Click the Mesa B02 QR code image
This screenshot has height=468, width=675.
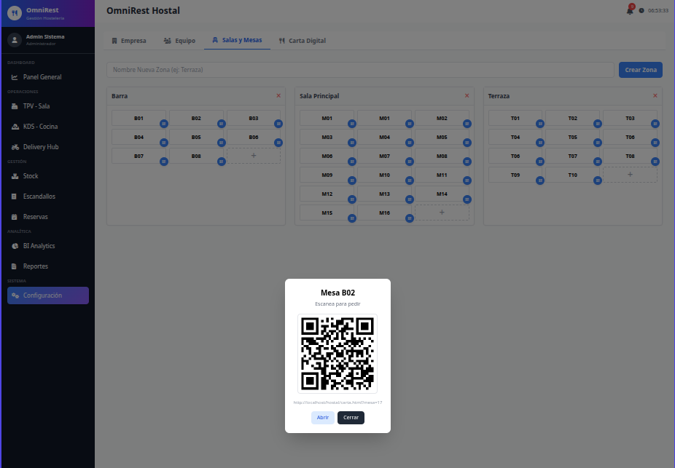[337, 353]
